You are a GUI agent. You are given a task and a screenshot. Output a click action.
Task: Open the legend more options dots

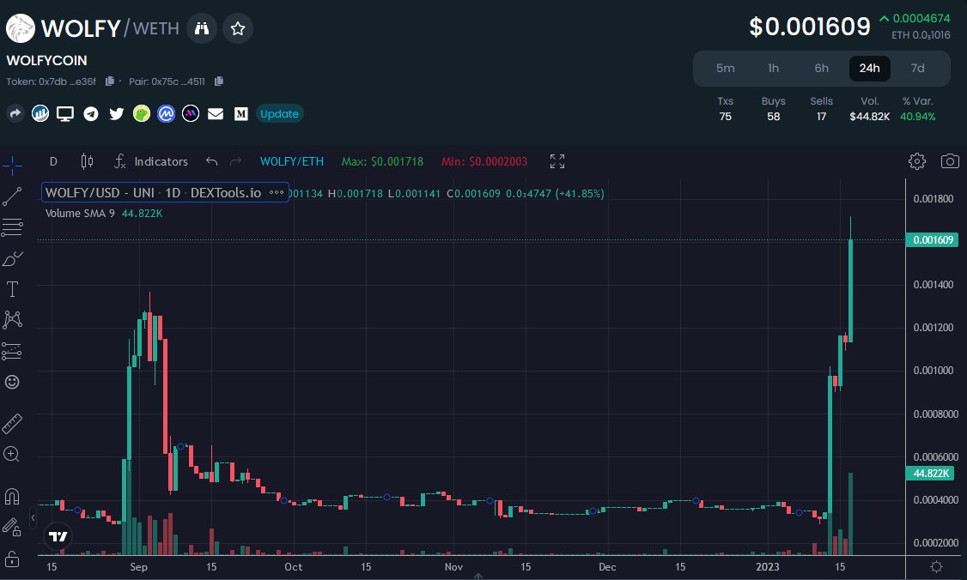point(277,192)
